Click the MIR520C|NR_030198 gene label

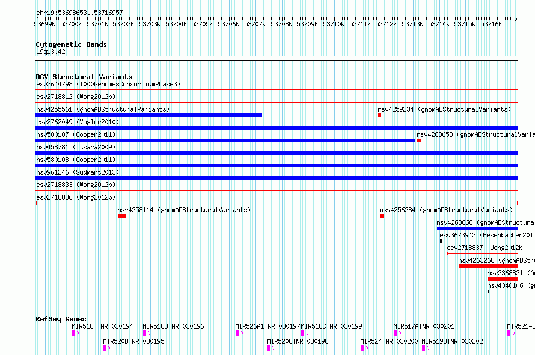pyautogui.click(x=298, y=341)
